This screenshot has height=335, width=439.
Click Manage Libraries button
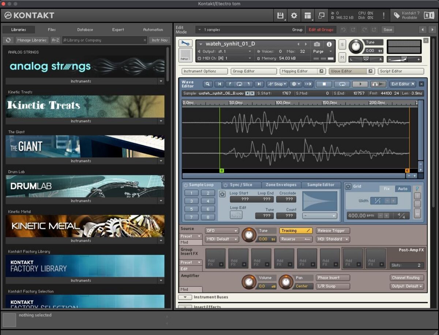coord(32,40)
